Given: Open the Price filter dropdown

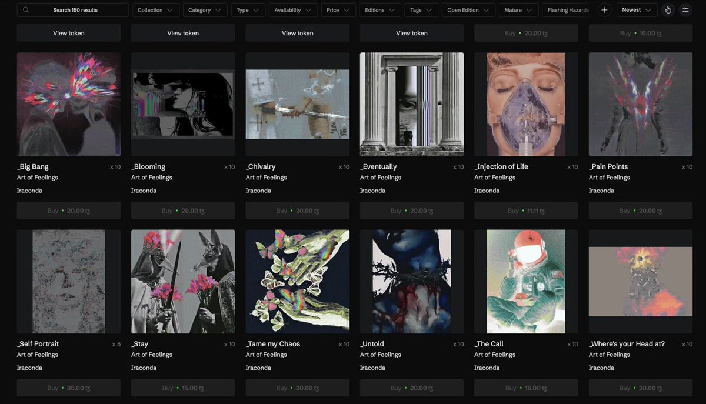Looking at the screenshot, I should click(338, 10).
